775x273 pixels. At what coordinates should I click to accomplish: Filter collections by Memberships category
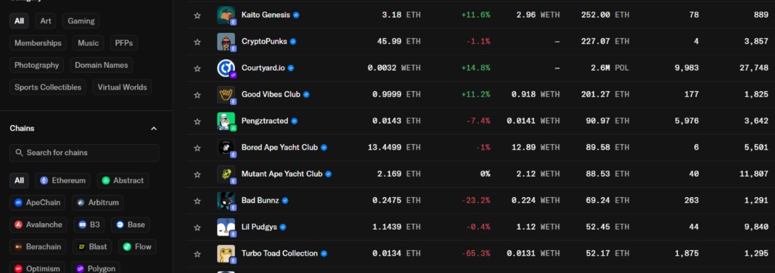(x=38, y=43)
